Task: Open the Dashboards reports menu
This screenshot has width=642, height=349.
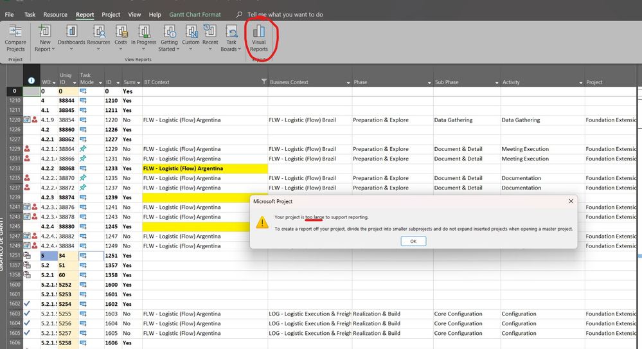Action: [x=71, y=38]
